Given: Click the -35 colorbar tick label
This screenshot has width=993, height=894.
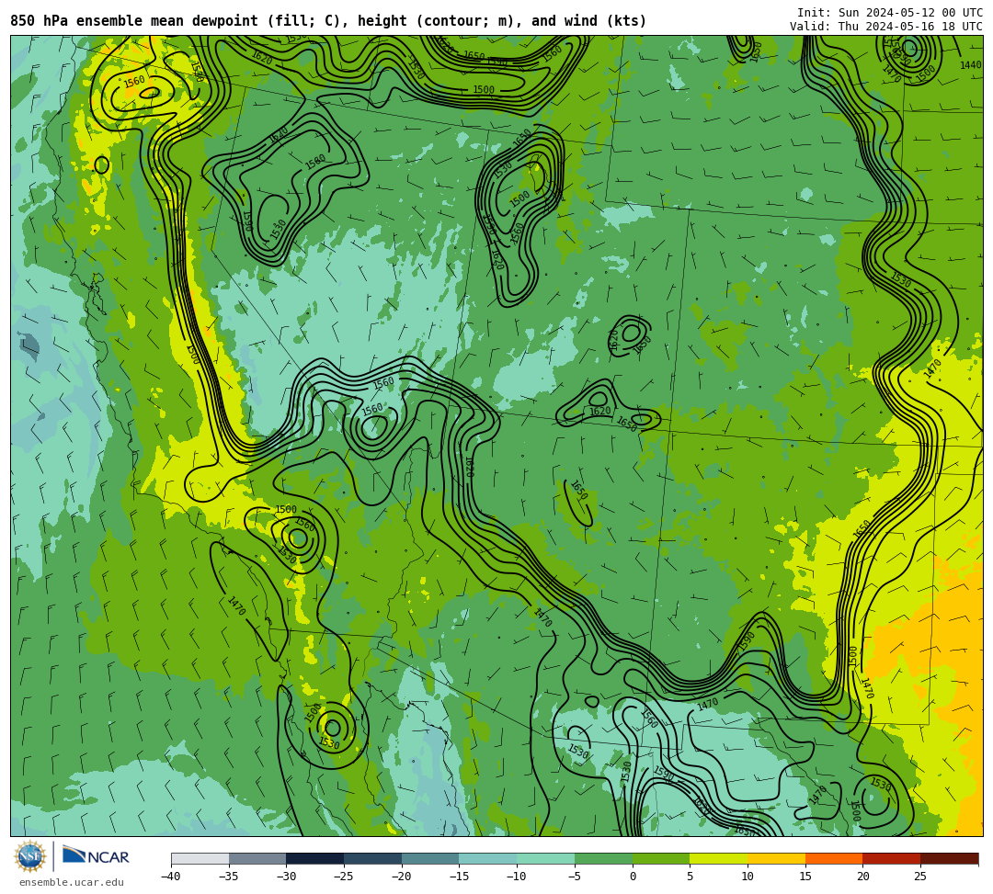Looking at the screenshot, I should 228,877.
